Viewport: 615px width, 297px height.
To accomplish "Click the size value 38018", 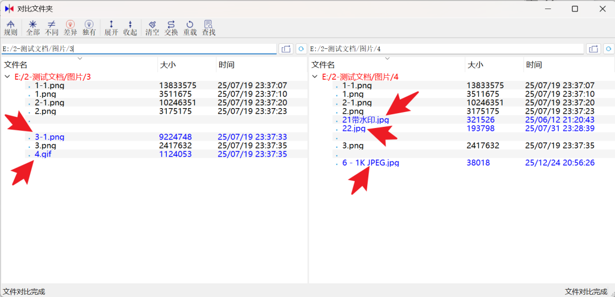I will tap(478, 163).
